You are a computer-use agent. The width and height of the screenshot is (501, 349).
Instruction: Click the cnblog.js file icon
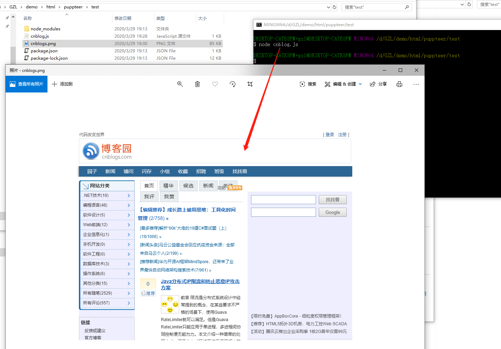[x=27, y=36]
